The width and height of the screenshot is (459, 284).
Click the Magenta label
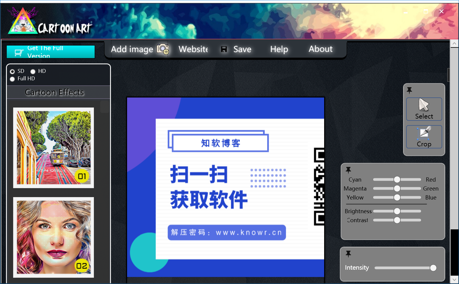pyautogui.click(x=355, y=188)
